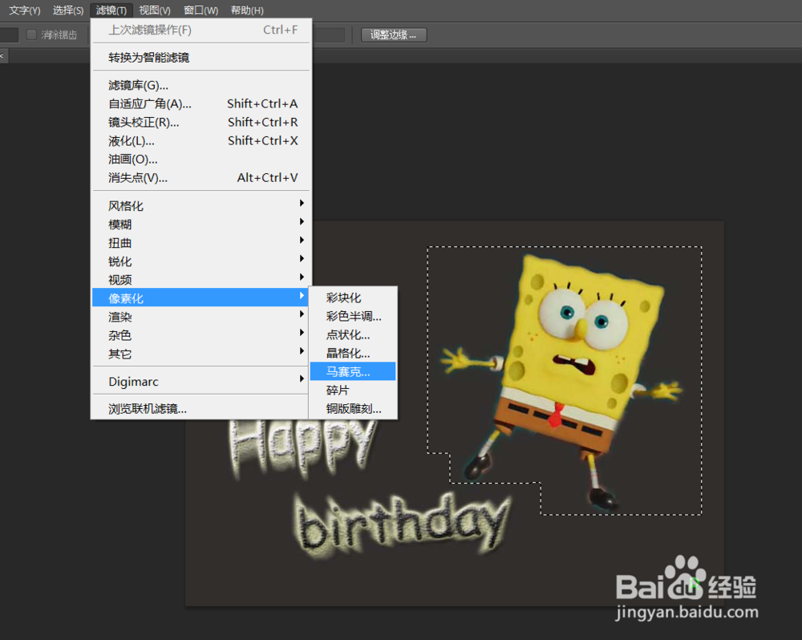Screen dimensions: 802x640
Task: Open 镜头校正(R)... filter
Action: point(201,122)
